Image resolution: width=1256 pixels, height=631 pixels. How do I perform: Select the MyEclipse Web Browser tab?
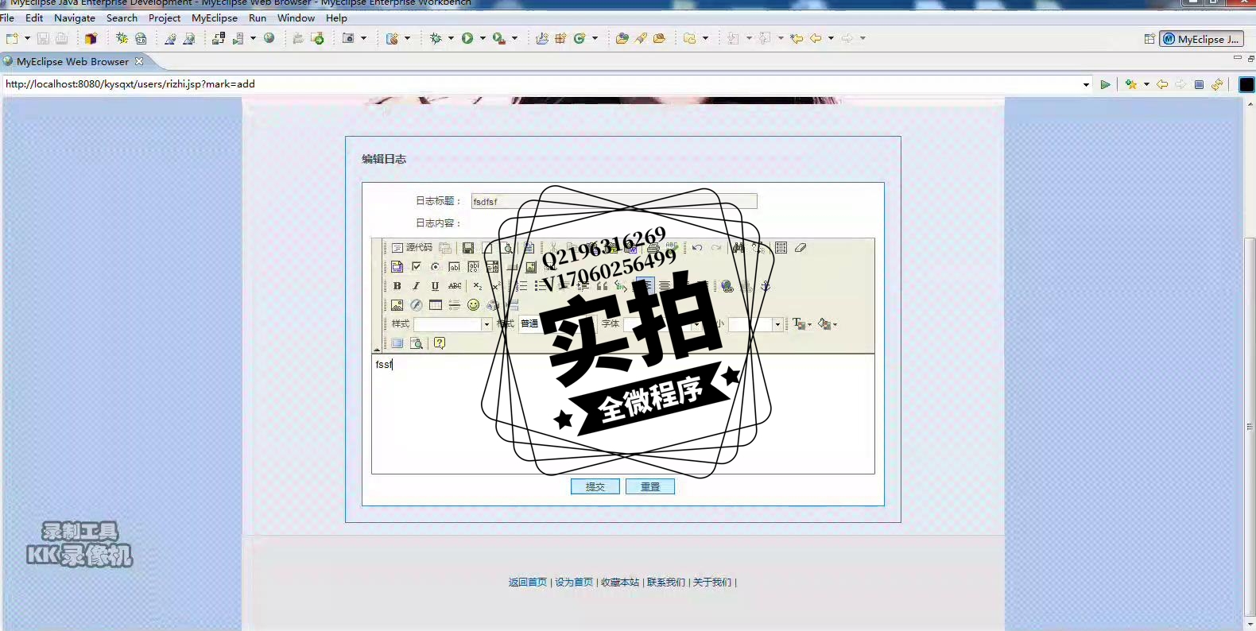point(72,61)
